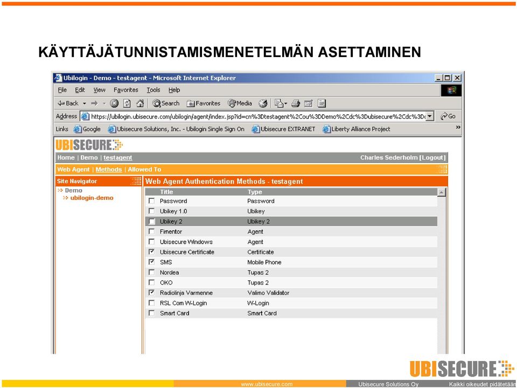The image size is (517, 388).
Task: Click the Edit page toolbar icon
Action: (x=308, y=103)
